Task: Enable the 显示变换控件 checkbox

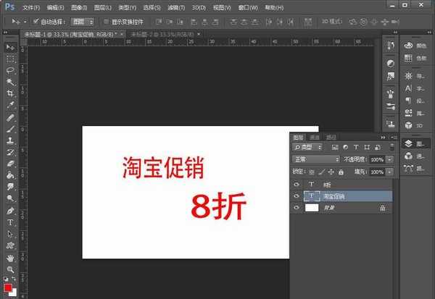Action: (x=105, y=22)
